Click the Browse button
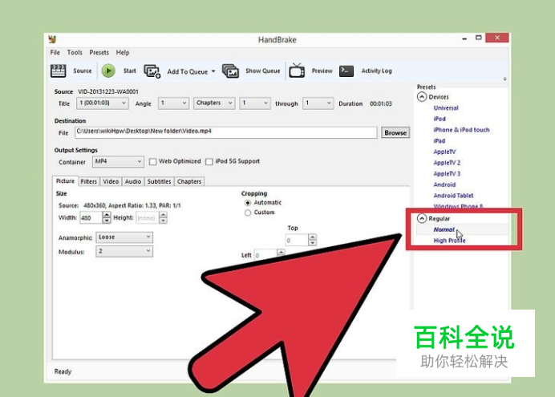Screen dimensions: 555x397 click(395, 132)
